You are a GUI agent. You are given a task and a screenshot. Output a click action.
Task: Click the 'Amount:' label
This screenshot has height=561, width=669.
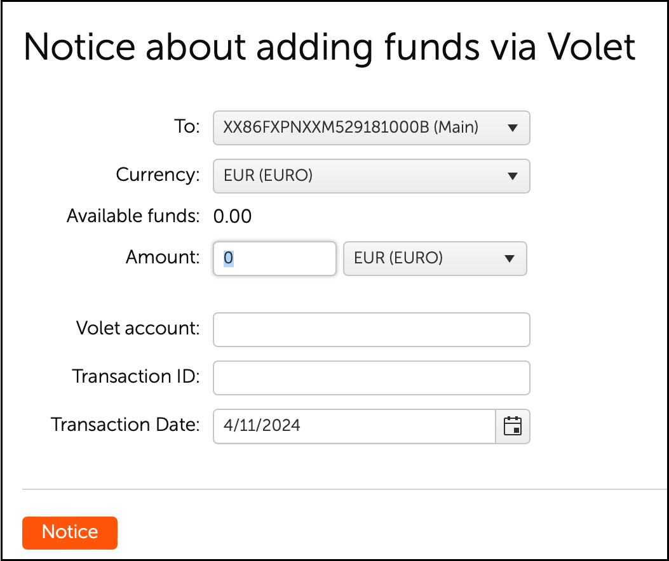[x=163, y=257]
